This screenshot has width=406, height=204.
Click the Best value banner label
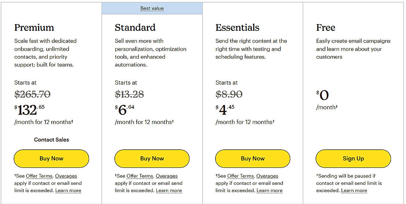pos(152,8)
